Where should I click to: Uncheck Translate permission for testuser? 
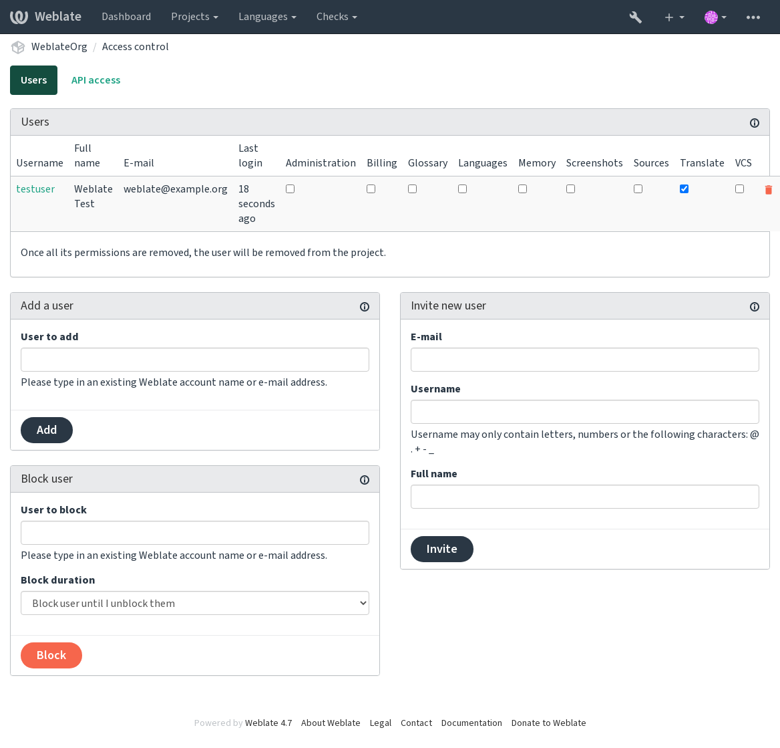point(684,189)
